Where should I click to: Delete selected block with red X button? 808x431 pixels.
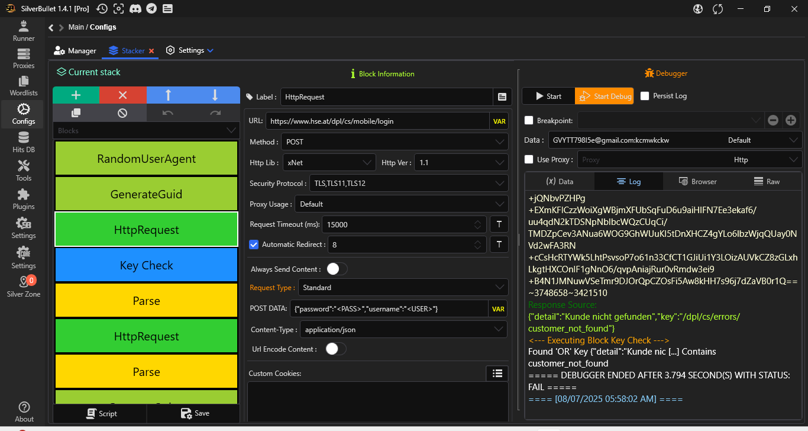[x=122, y=95]
